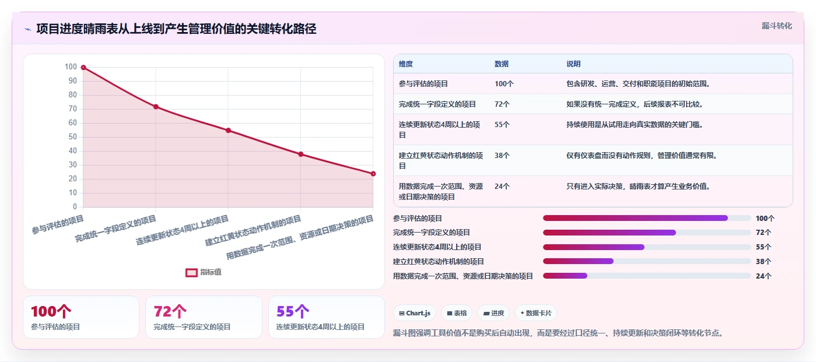Viewport: 816px width, 362px height.
Task: Click table cell 用数据完成一次范围、资源或日期决策的项目
Action: tap(441, 191)
